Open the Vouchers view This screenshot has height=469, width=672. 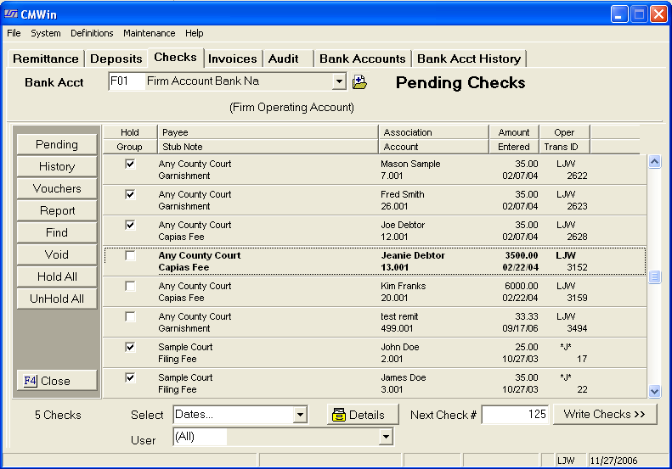pos(57,188)
